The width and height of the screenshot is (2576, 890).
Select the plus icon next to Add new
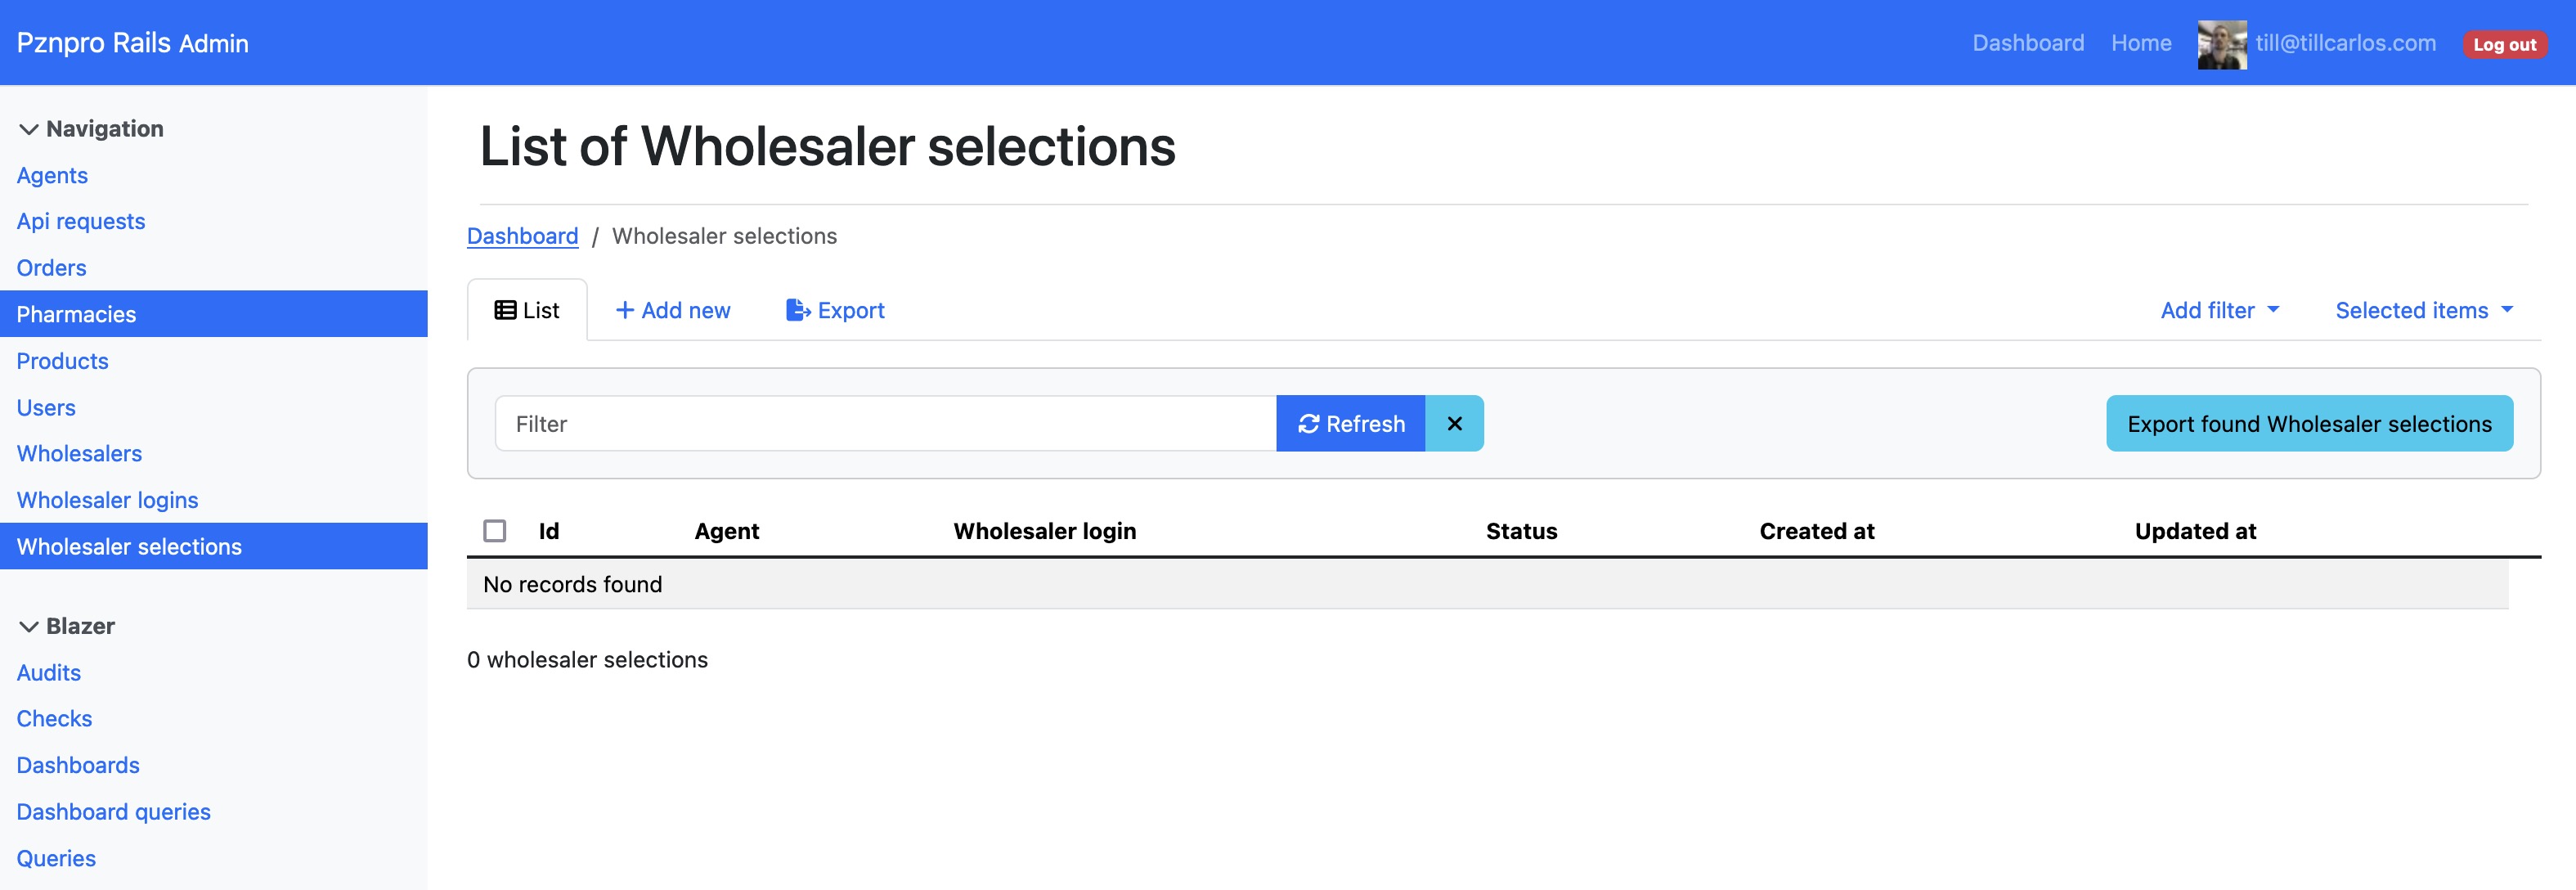pyautogui.click(x=625, y=310)
